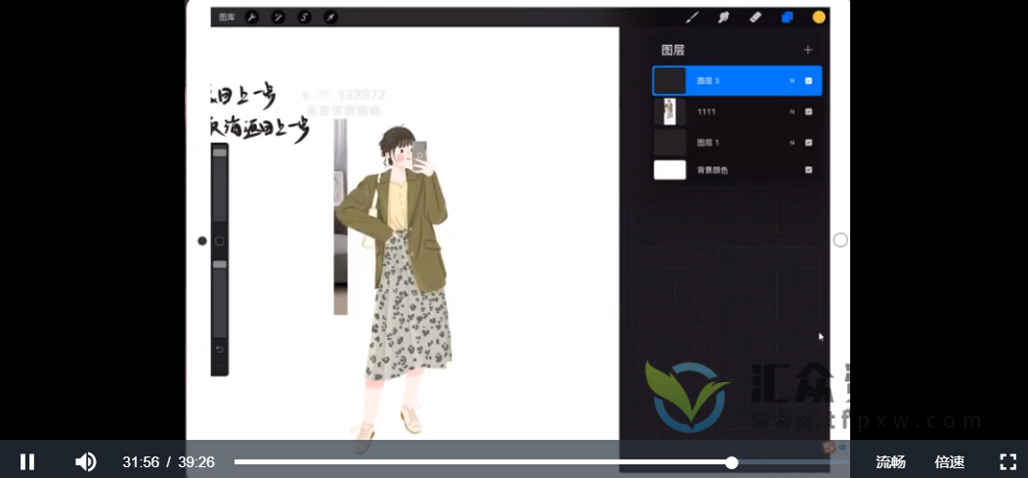Go to 图库 gallery

pos(227,18)
